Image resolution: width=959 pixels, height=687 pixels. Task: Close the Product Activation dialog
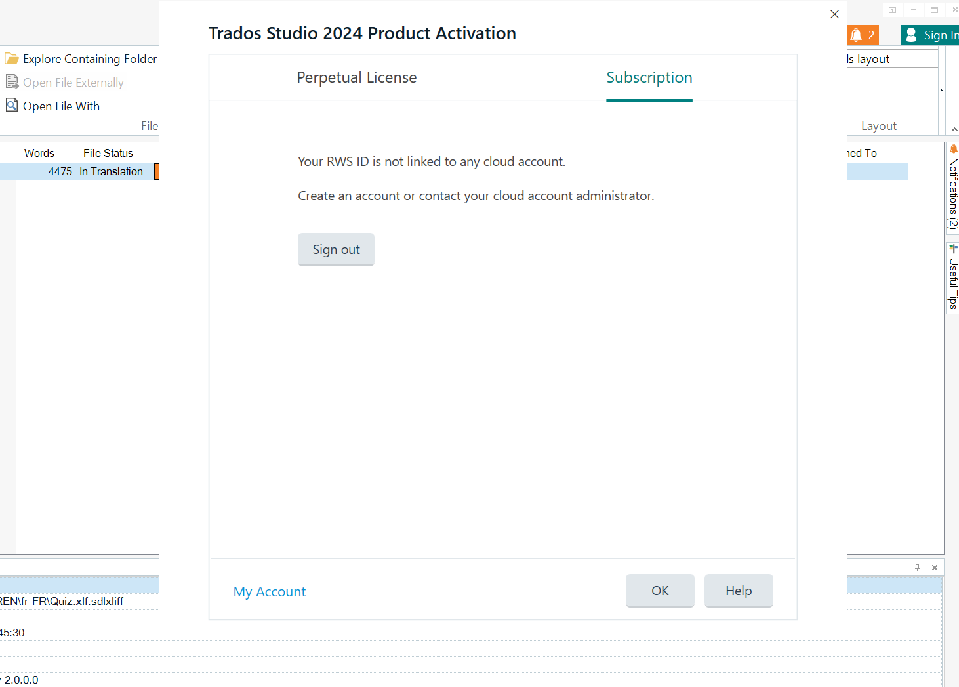pyautogui.click(x=834, y=14)
